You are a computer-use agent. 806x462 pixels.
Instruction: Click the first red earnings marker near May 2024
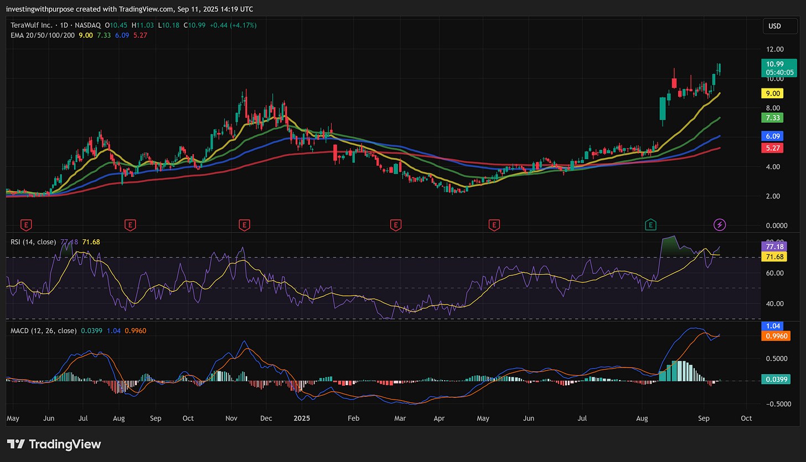tap(25, 224)
